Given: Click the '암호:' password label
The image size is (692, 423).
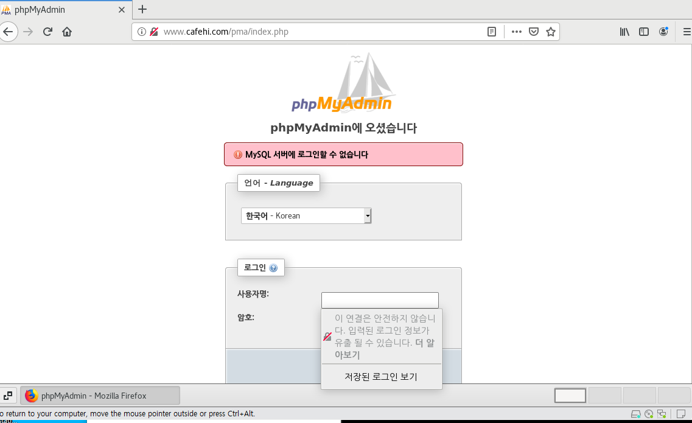Looking at the screenshot, I should [246, 318].
